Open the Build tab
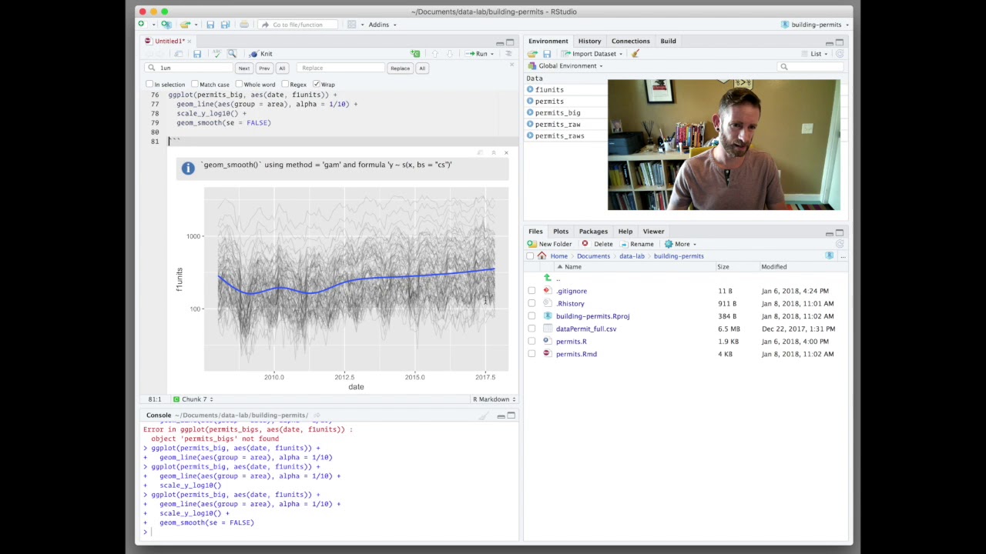Image resolution: width=986 pixels, height=554 pixels. point(668,41)
